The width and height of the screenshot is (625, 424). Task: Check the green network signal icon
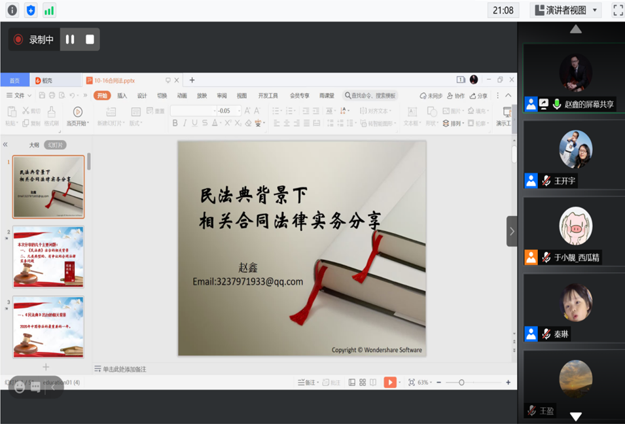pos(49,10)
